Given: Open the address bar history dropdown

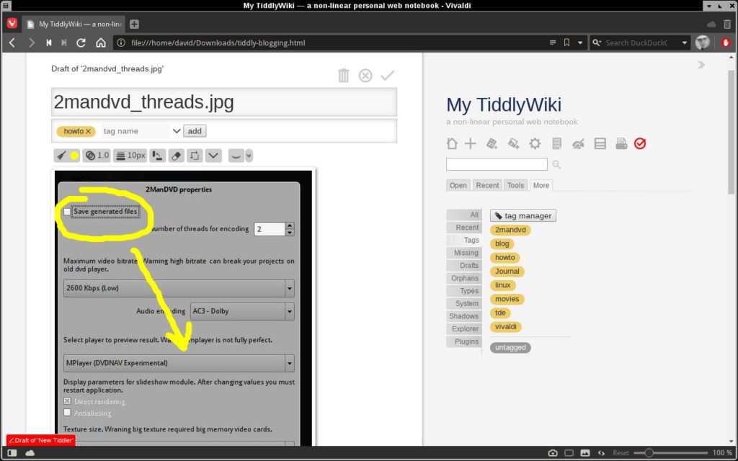Looking at the screenshot, I should pyautogui.click(x=580, y=42).
